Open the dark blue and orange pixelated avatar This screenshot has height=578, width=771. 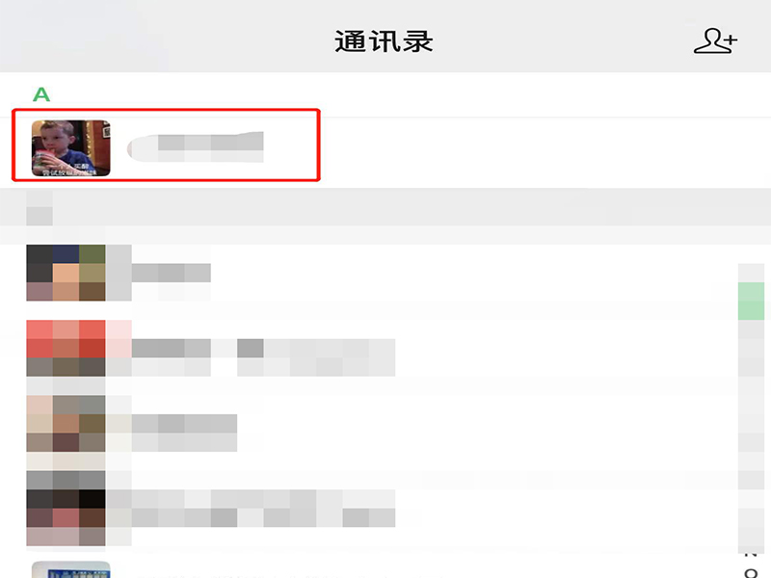click(66, 273)
